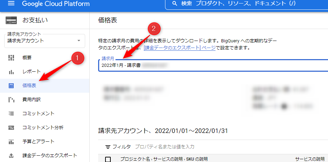
Task: Open the 請求月 invoice month selector
Action: [213, 65]
